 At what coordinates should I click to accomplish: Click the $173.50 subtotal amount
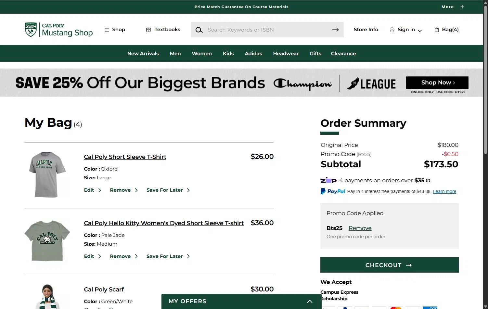coord(441,164)
